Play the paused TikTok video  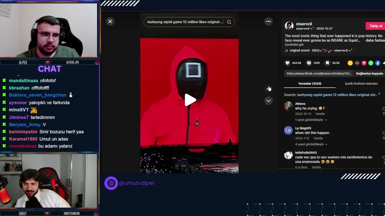pyautogui.click(x=189, y=100)
